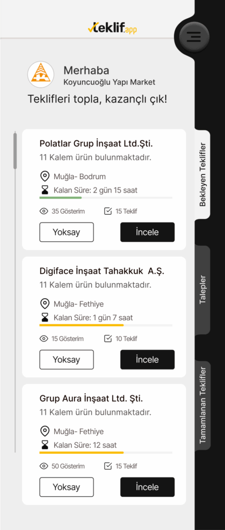
Task: Click location pin in Digiface İnşaat card
Action: (44, 304)
